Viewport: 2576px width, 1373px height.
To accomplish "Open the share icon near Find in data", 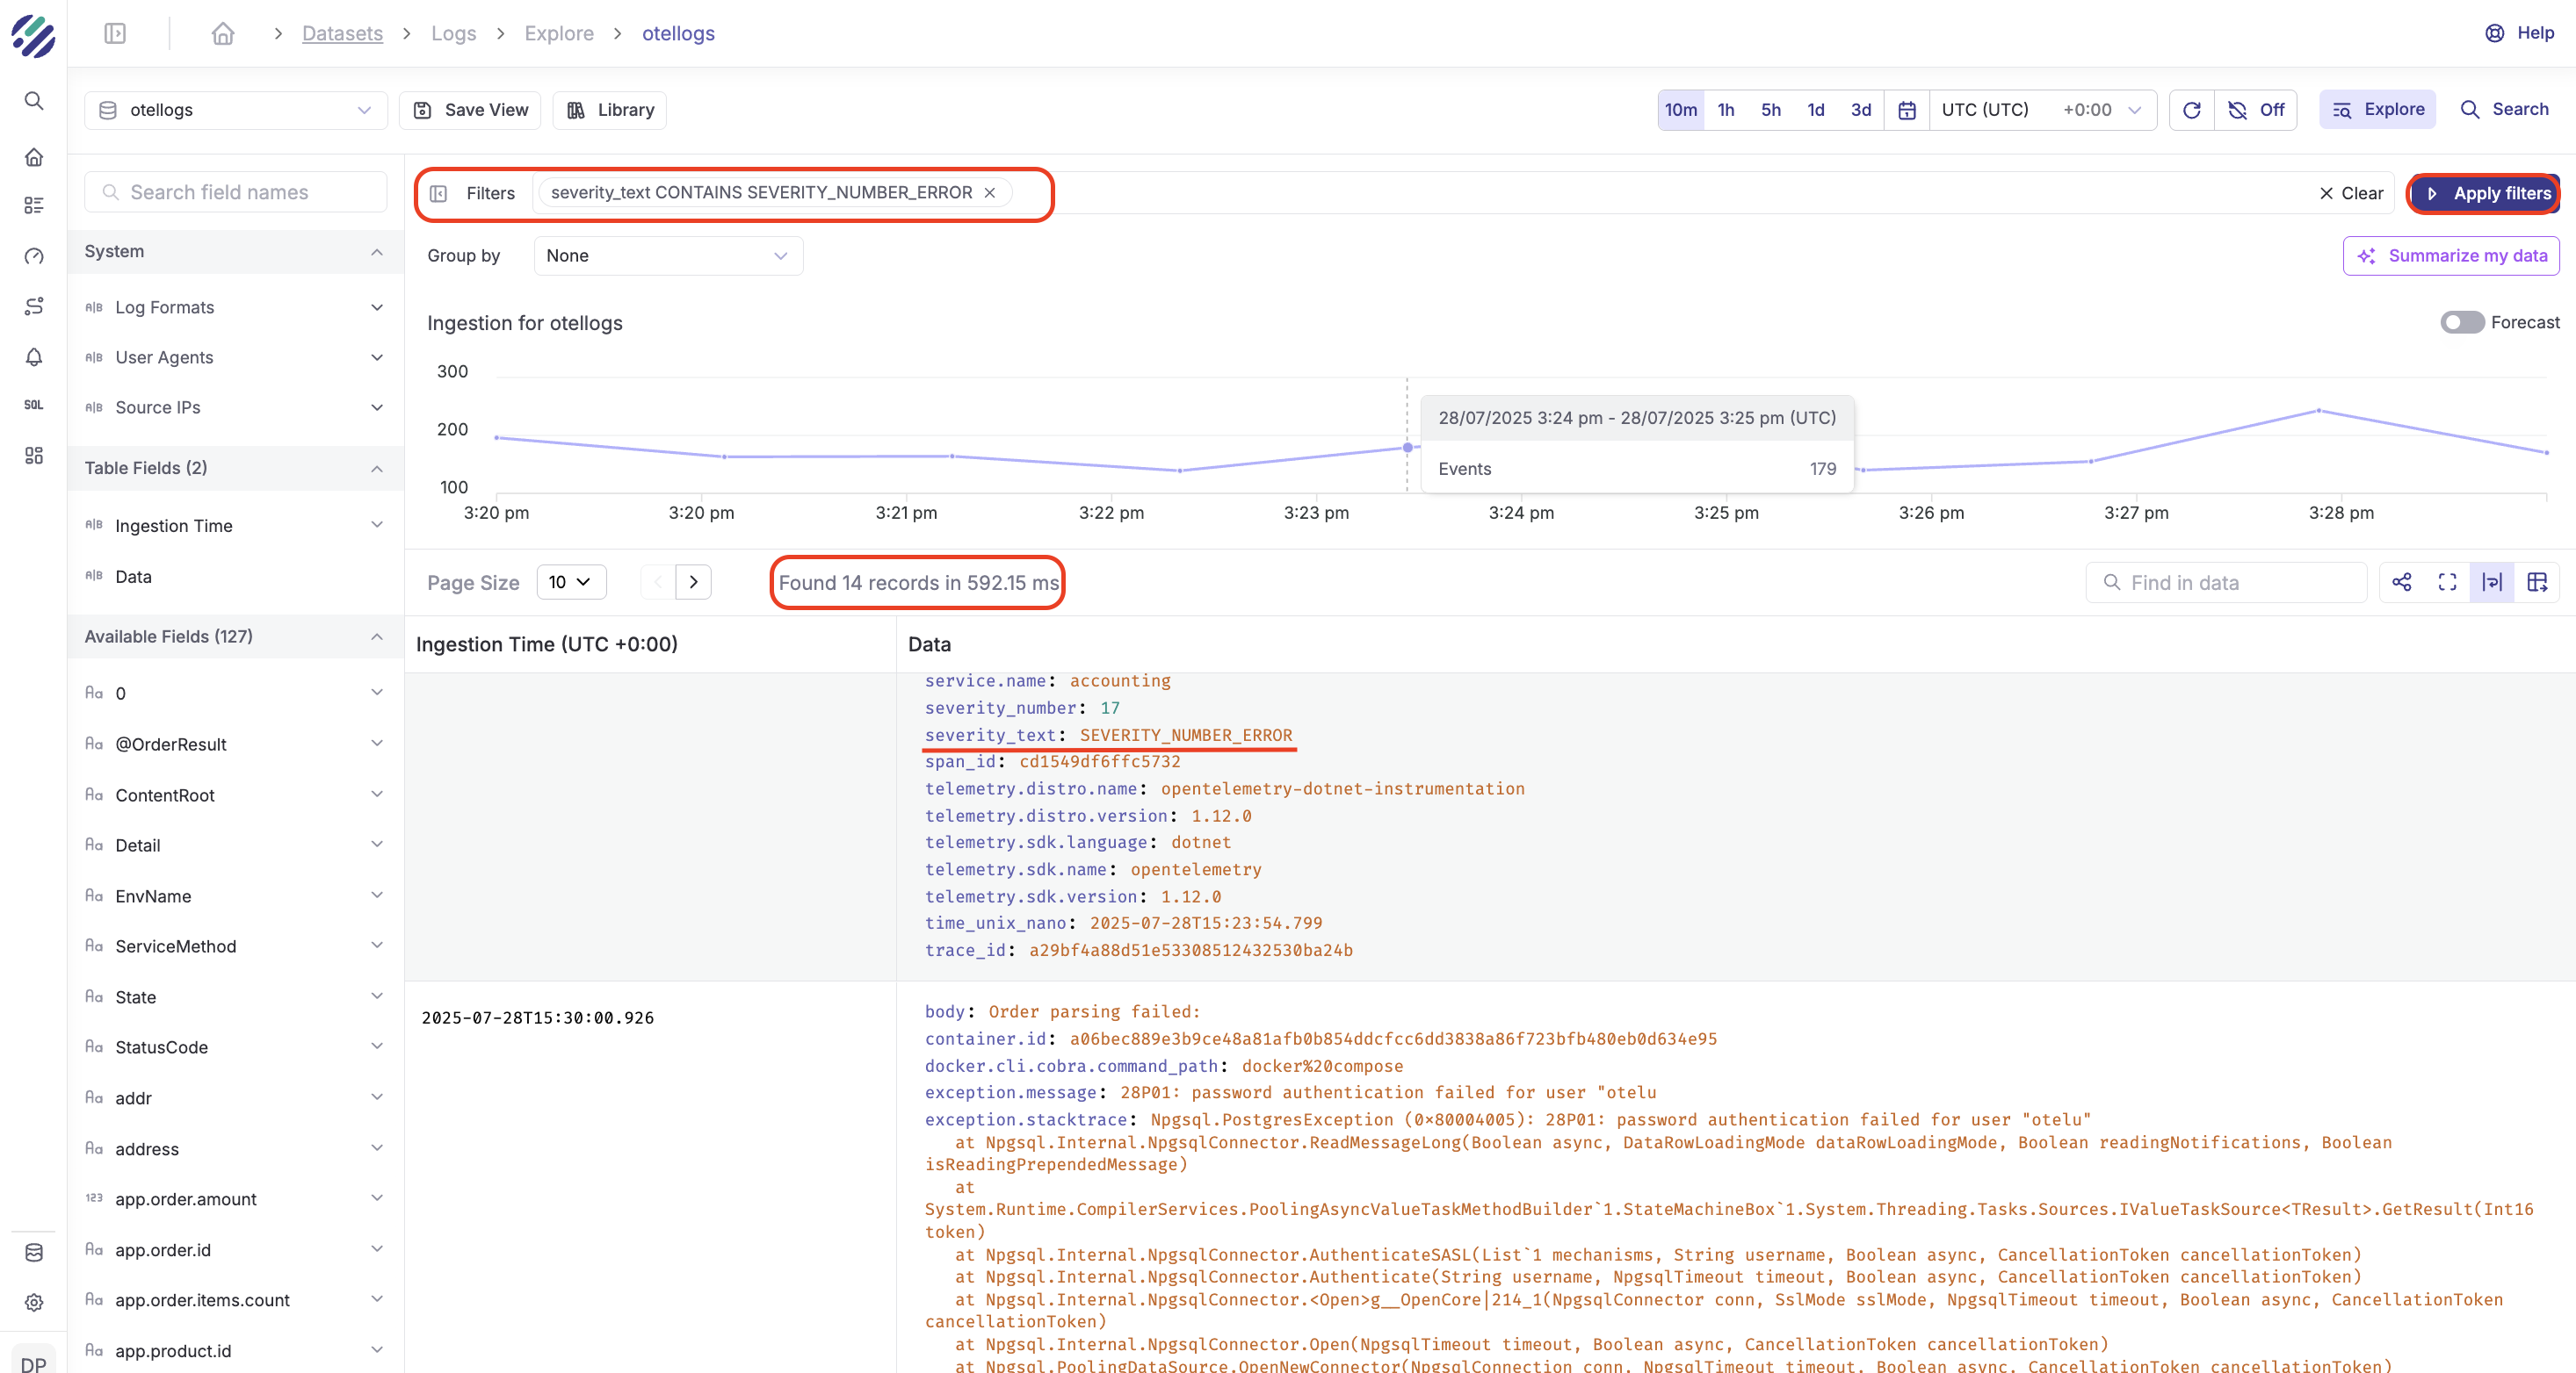I will pyautogui.click(x=2402, y=583).
